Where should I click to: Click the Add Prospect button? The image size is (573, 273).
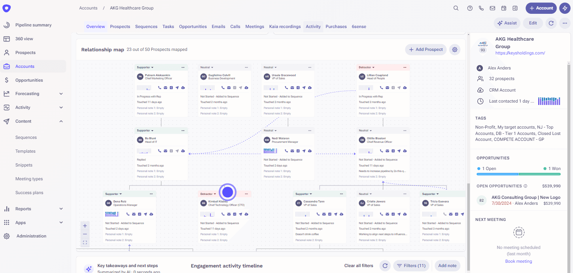tap(425, 50)
